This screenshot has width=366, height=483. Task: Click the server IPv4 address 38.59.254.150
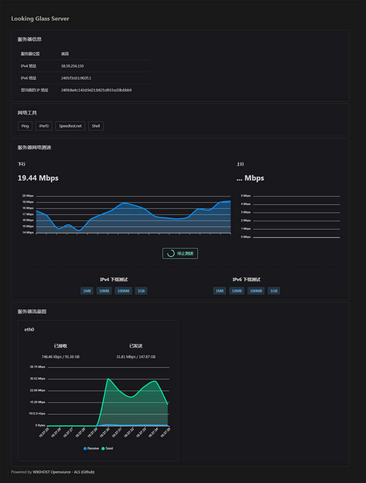click(x=72, y=66)
